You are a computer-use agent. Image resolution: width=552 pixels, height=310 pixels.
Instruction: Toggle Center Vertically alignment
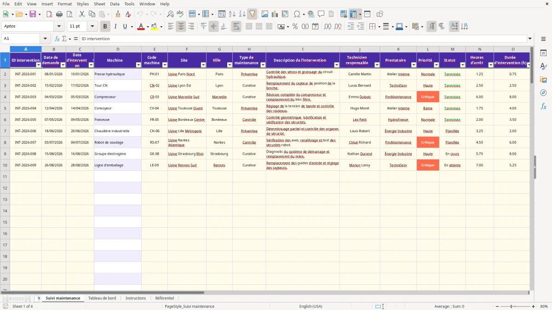point(213,27)
